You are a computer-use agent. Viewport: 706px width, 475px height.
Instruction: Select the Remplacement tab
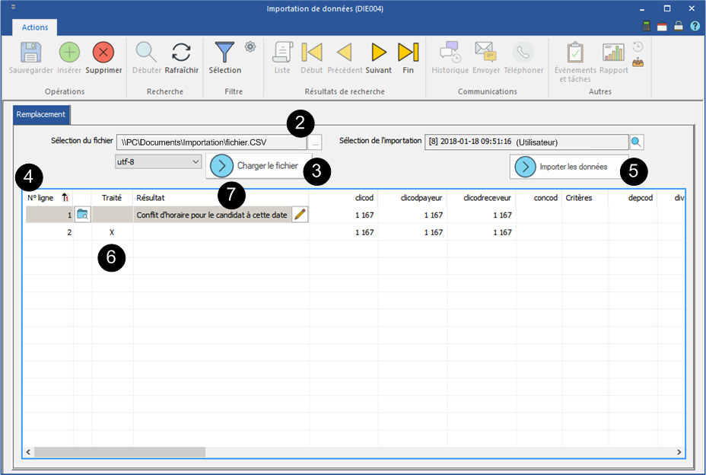42,116
